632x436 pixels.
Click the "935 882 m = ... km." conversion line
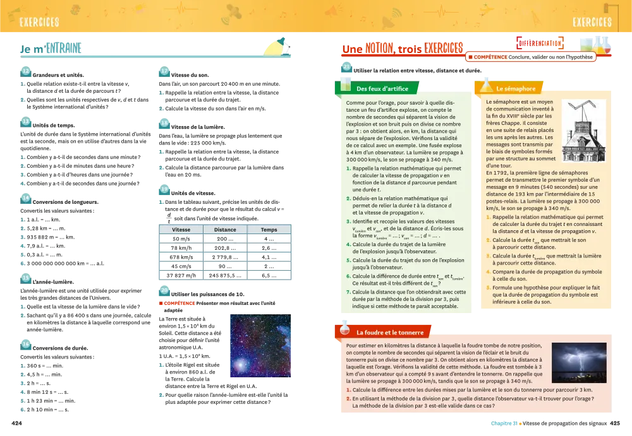click(x=47, y=237)
